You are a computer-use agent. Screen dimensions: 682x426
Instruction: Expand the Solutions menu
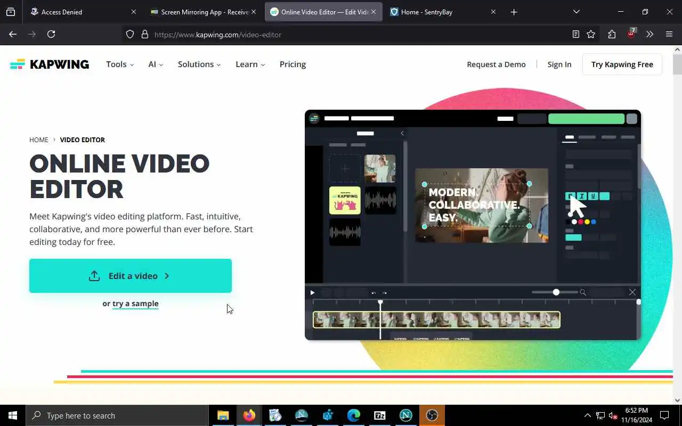199,64
